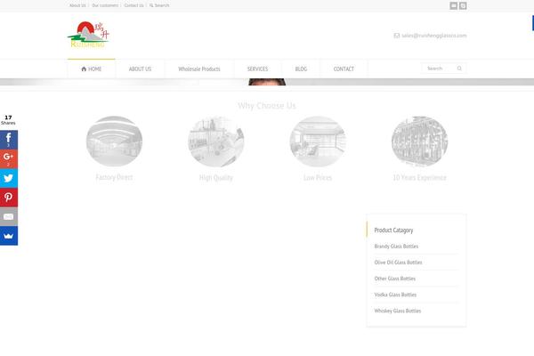Open Other Glass Bottles category
The image size is (534, 356).
[x=394, y=279]
